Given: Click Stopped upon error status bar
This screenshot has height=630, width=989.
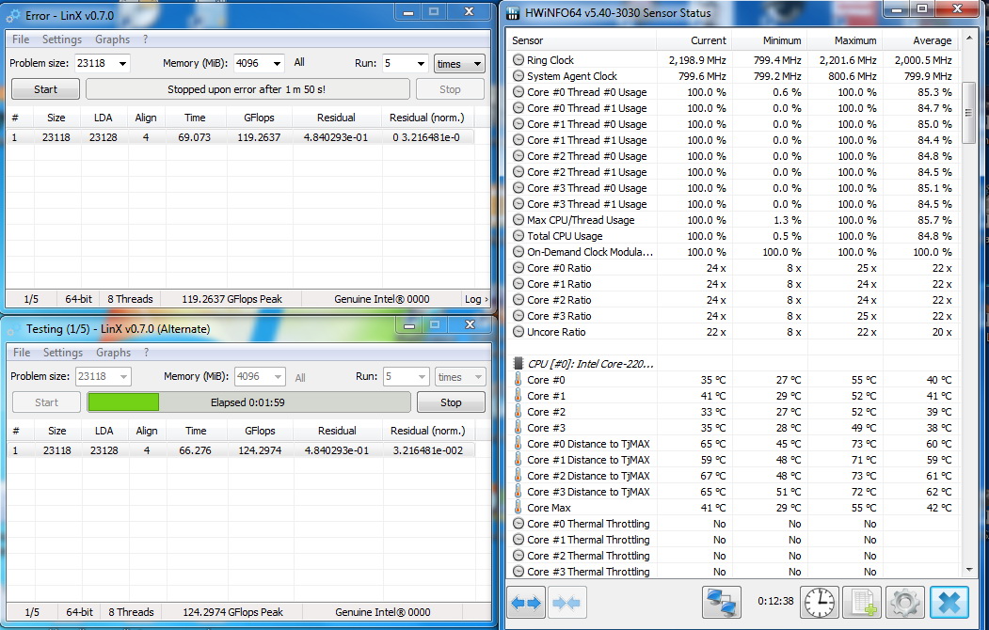Looking at the screenshot, I should pos(247,88).
